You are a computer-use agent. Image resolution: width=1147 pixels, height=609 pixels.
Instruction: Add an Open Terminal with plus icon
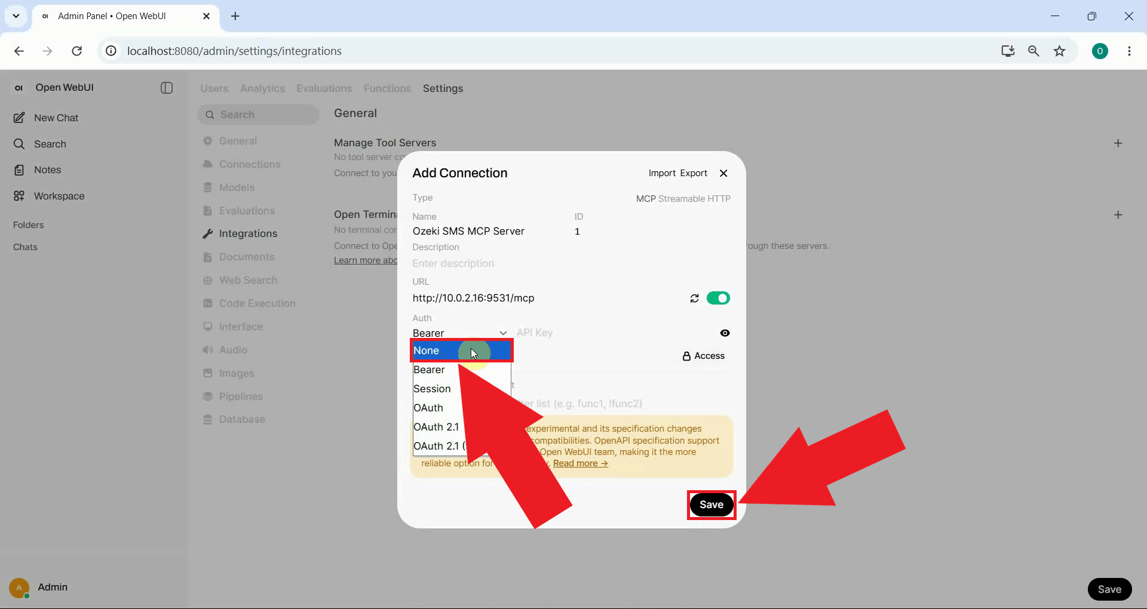coord(1118,215)
